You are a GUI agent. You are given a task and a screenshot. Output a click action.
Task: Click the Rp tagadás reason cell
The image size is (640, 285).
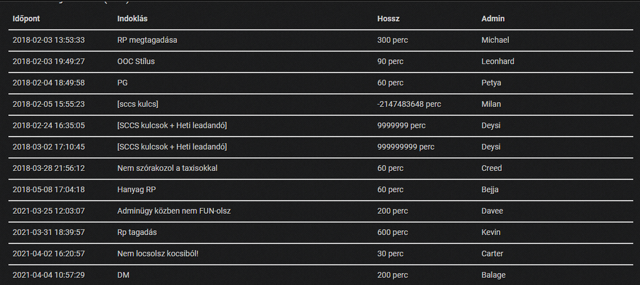136,232
